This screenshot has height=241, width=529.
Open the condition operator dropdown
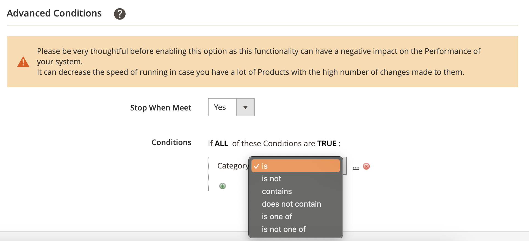(295, 166)
